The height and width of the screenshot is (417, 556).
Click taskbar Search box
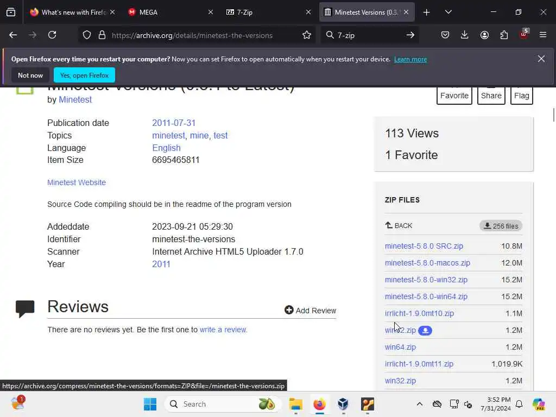tap(223, 404)
